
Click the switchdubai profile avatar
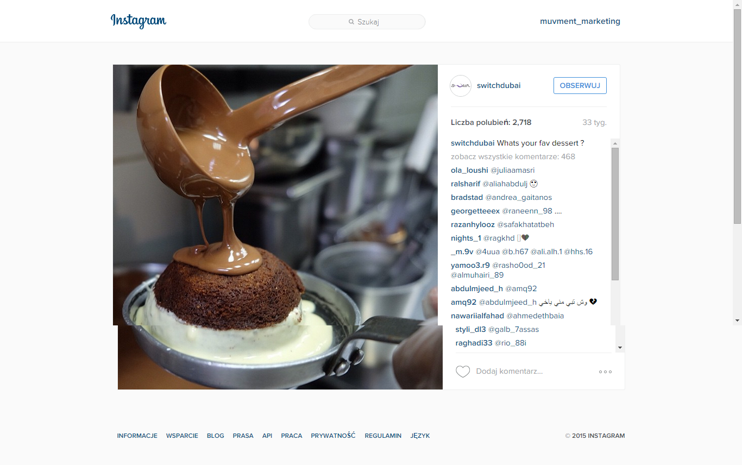[461, 86]
